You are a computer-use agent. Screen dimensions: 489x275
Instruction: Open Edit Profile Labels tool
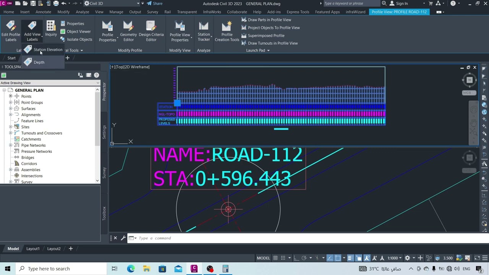coord(11,31)
